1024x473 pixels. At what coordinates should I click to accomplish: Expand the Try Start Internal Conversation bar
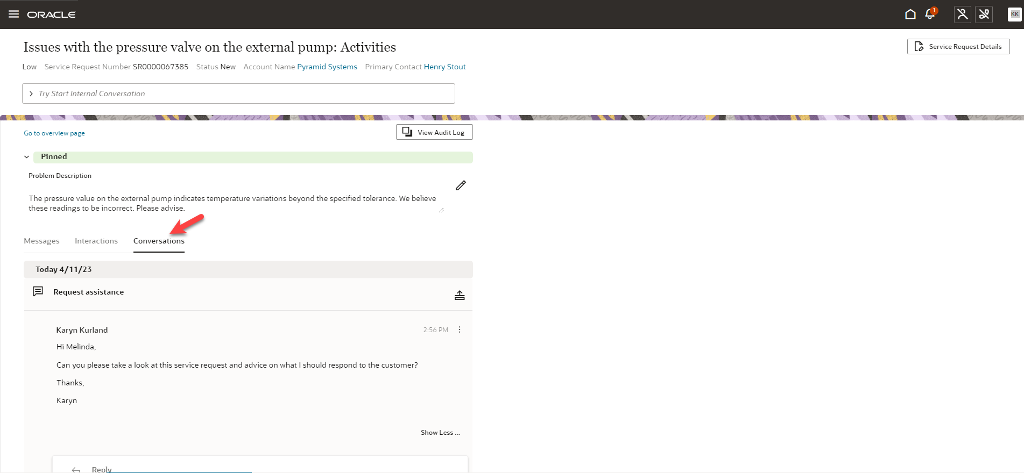coord(31,94)
